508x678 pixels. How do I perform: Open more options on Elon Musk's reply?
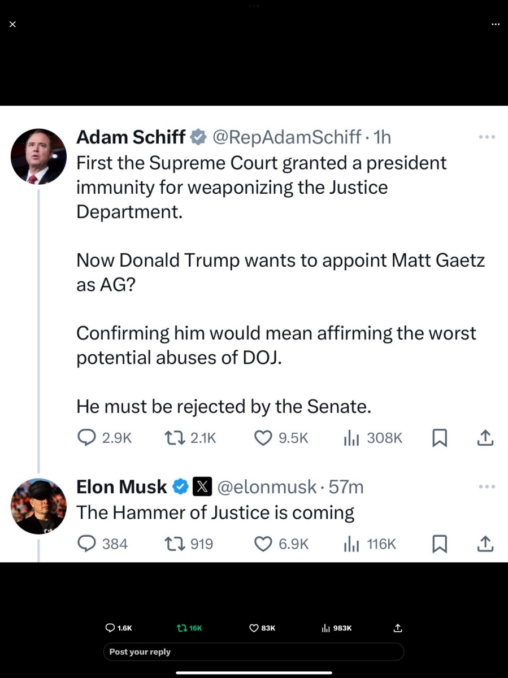coord(486,486)
